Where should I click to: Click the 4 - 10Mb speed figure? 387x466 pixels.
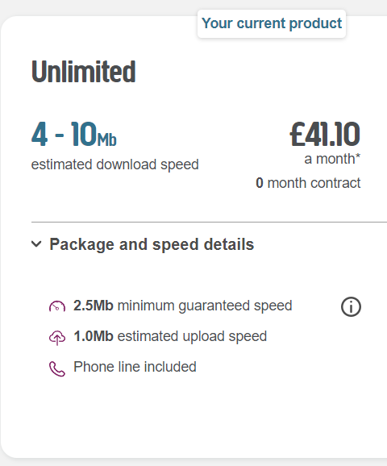click(74, 135)
